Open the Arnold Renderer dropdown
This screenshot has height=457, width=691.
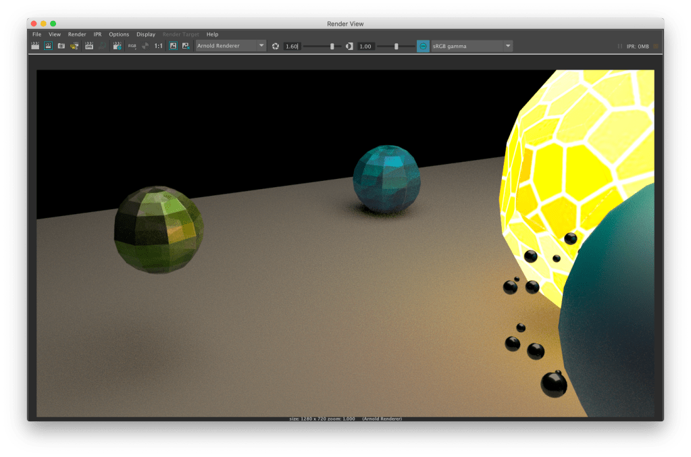pos(230,46)
